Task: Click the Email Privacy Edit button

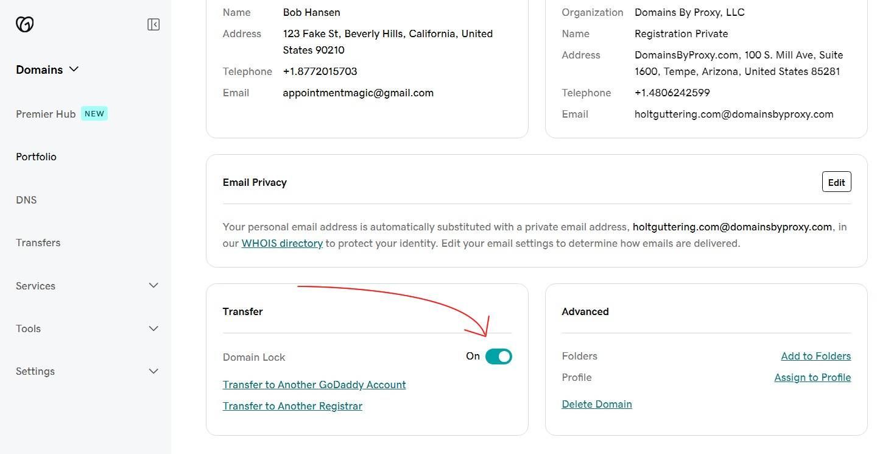Action: coord(836,182)
